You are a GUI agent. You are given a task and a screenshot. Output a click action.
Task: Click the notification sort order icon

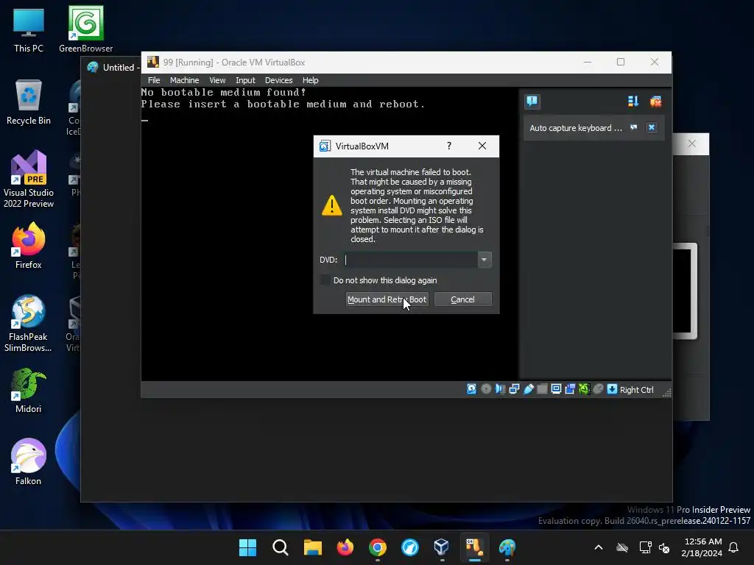point(633,102)
